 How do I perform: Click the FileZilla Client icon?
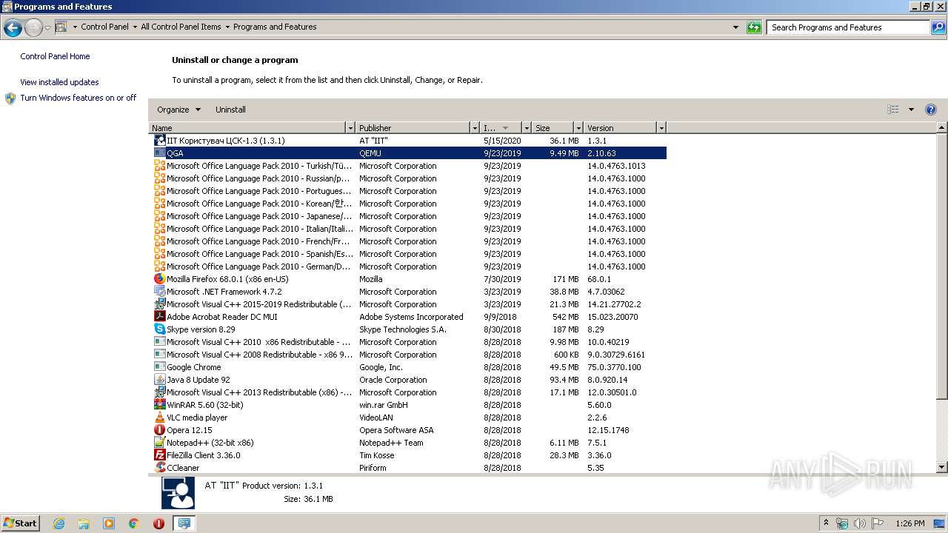click(159, 455)
